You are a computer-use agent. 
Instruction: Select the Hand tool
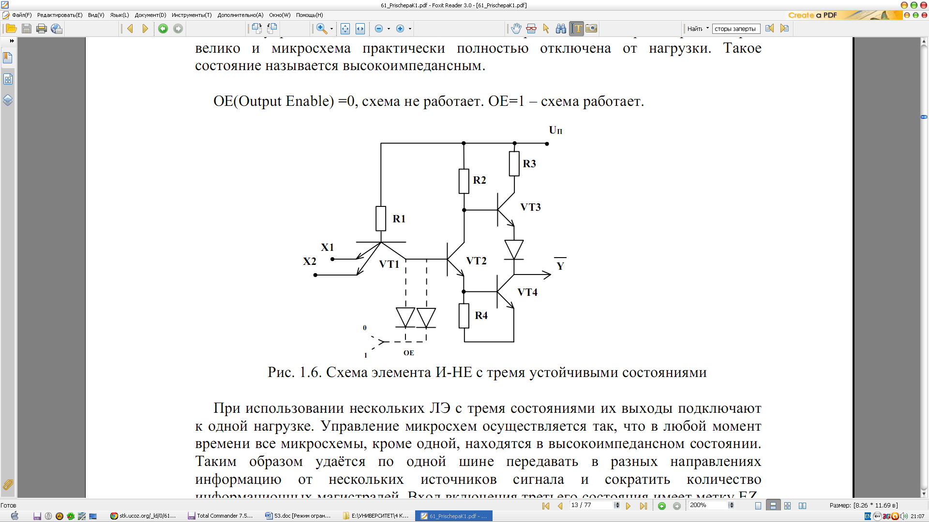pos(516,29)
